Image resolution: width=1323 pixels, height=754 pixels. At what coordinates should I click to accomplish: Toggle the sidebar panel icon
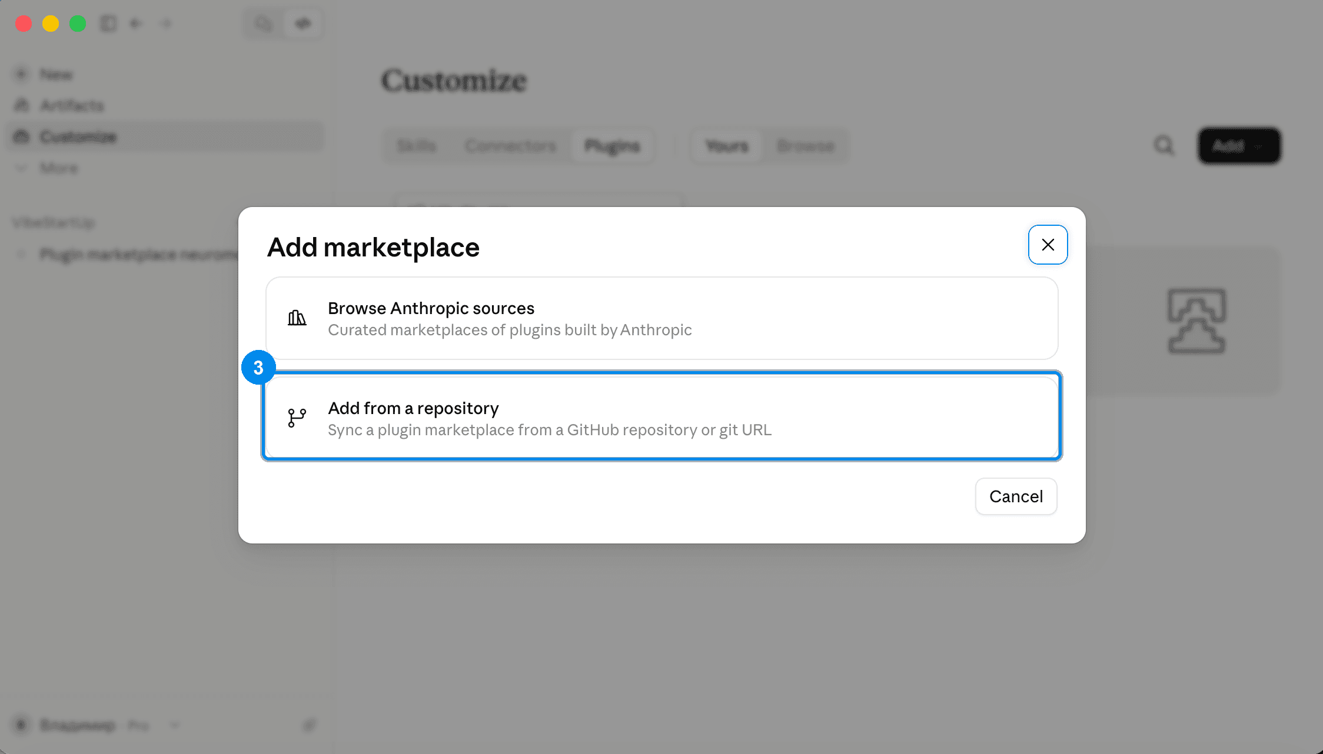(108, 24)
